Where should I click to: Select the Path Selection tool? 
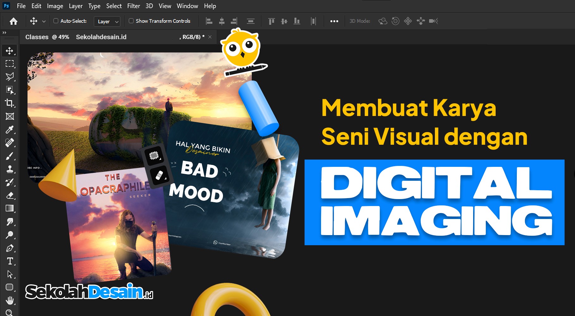(9, 274)
